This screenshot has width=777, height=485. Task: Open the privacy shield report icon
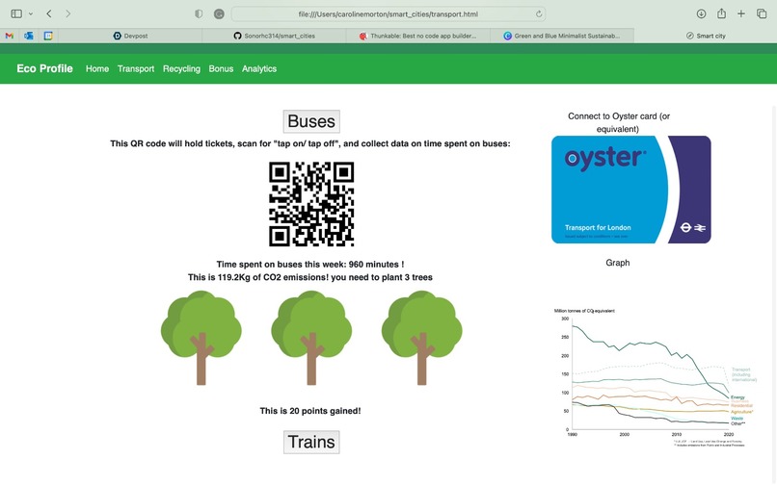pyautogui.click(x=199, y=13)
